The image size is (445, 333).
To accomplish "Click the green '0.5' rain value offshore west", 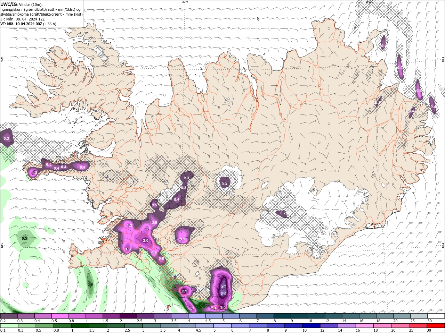I will click(x=24, y=238).
